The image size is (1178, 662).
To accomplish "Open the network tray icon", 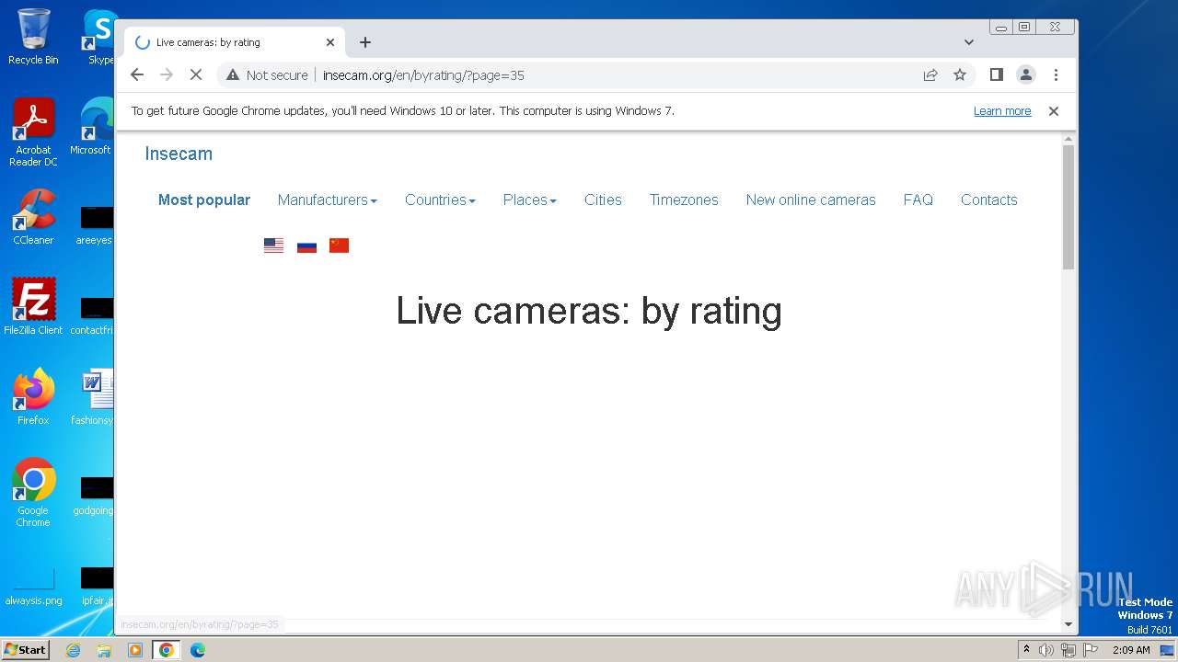I will pyautogui.click(x=1068, y=650).
